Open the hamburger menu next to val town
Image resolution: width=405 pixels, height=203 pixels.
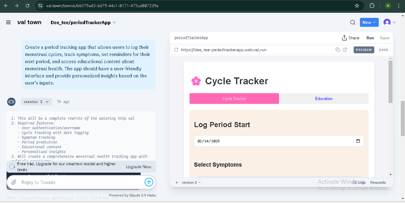coord(8,23)
